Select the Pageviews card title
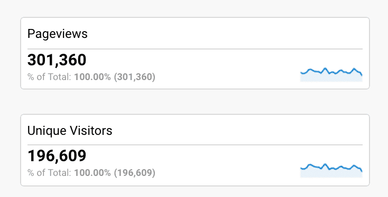 click(x=58, y=34)
